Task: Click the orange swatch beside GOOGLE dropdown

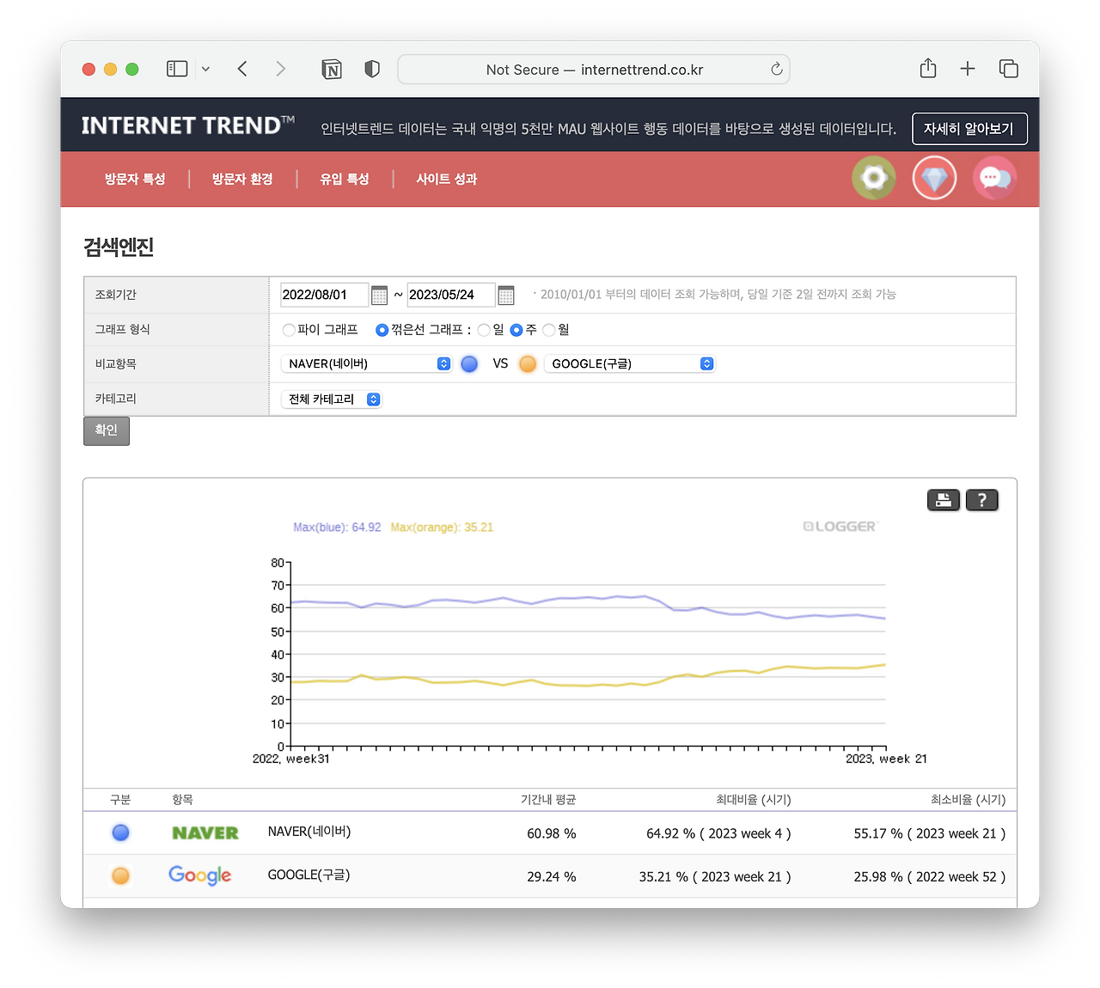Action: (x=528, y=363)
